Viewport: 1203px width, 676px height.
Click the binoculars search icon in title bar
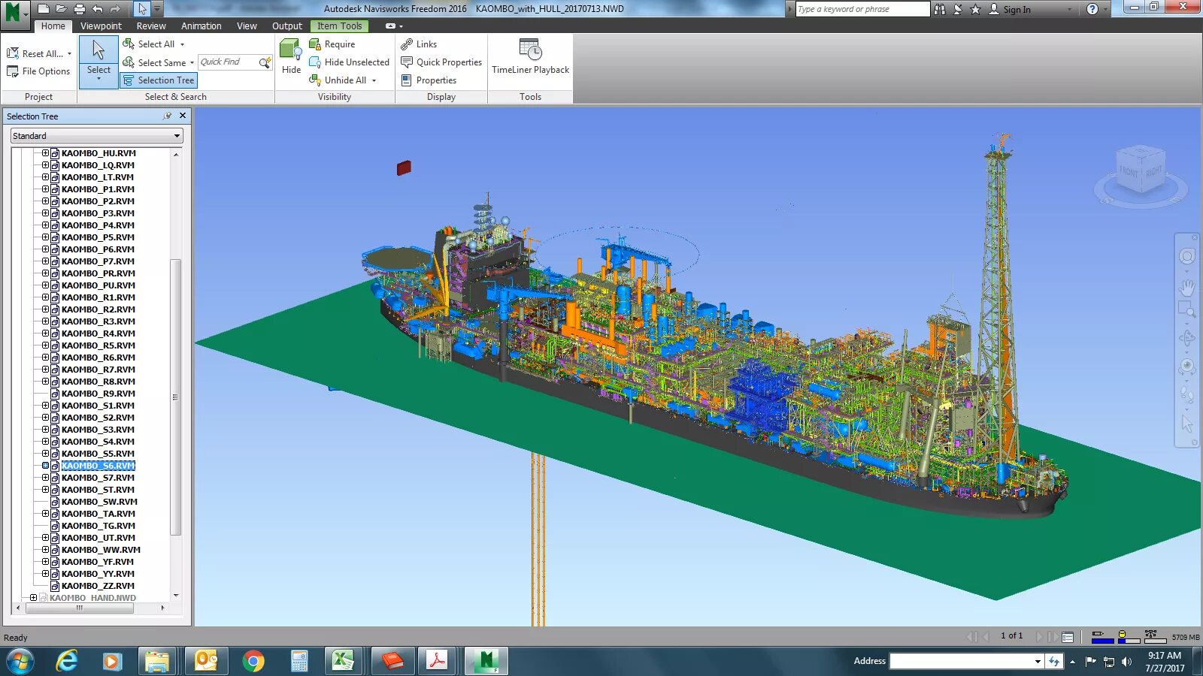pyautogui.click(x=940, y=9)
